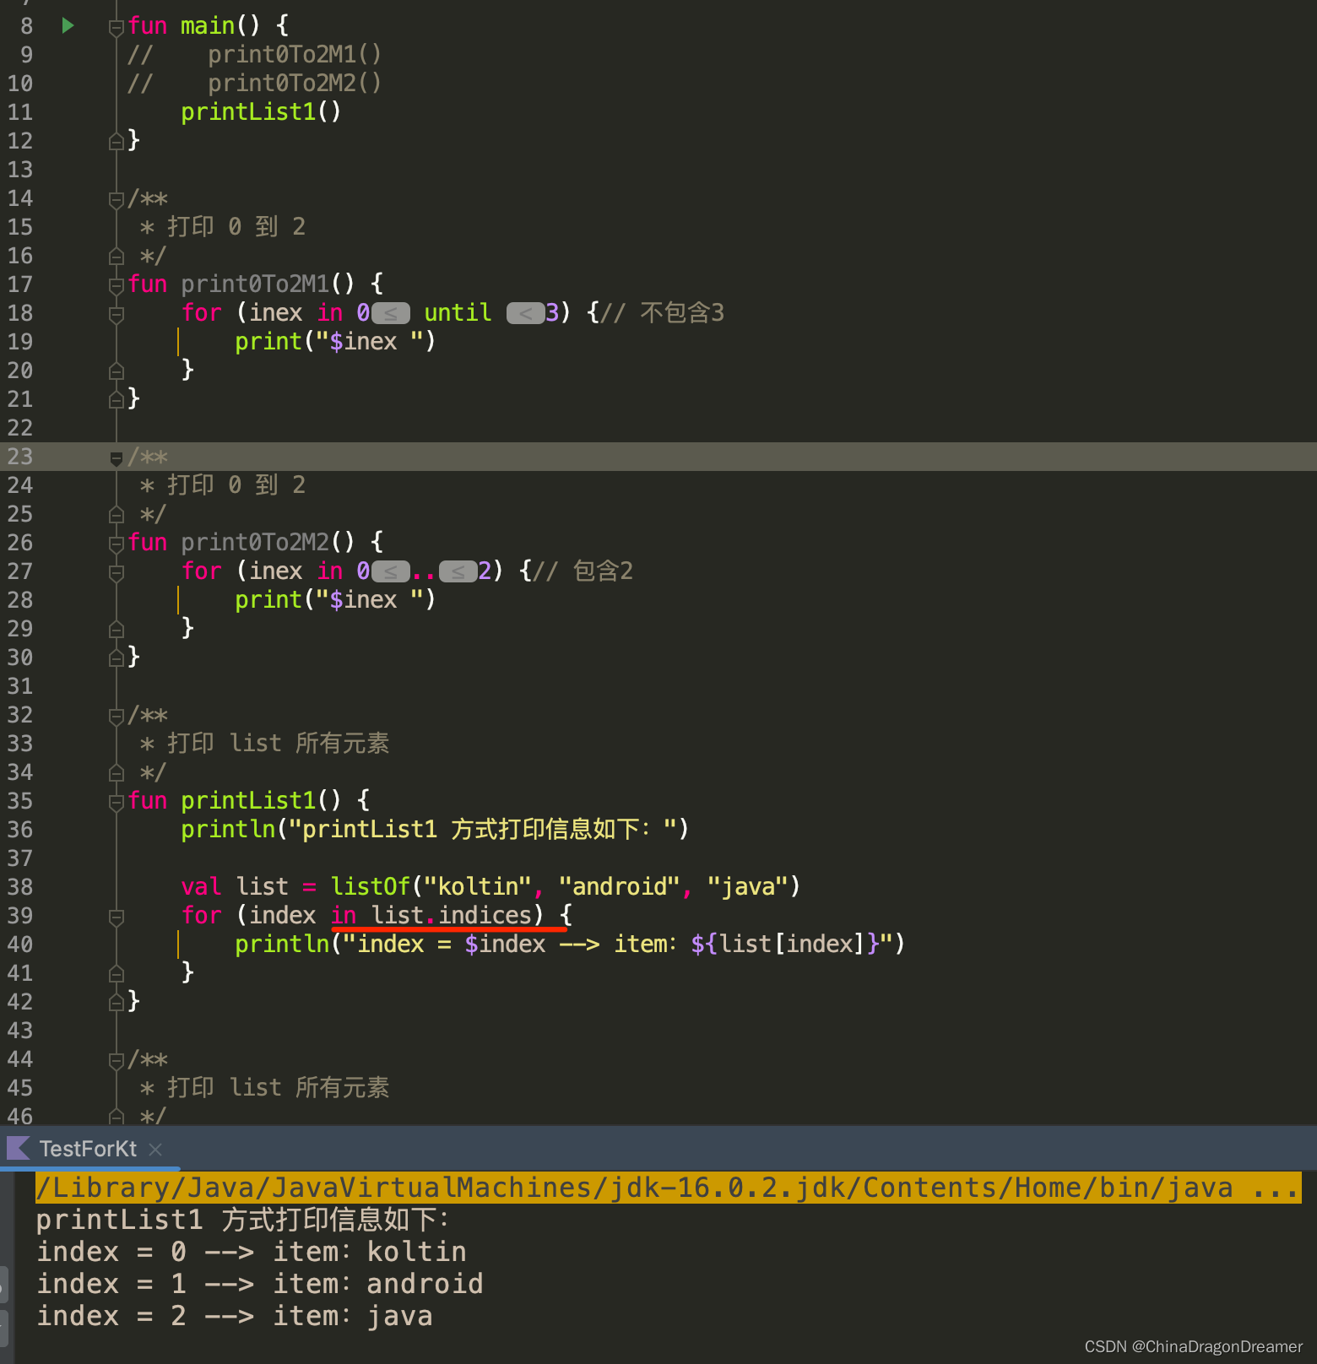Click println string on line 36

(483, 829)
